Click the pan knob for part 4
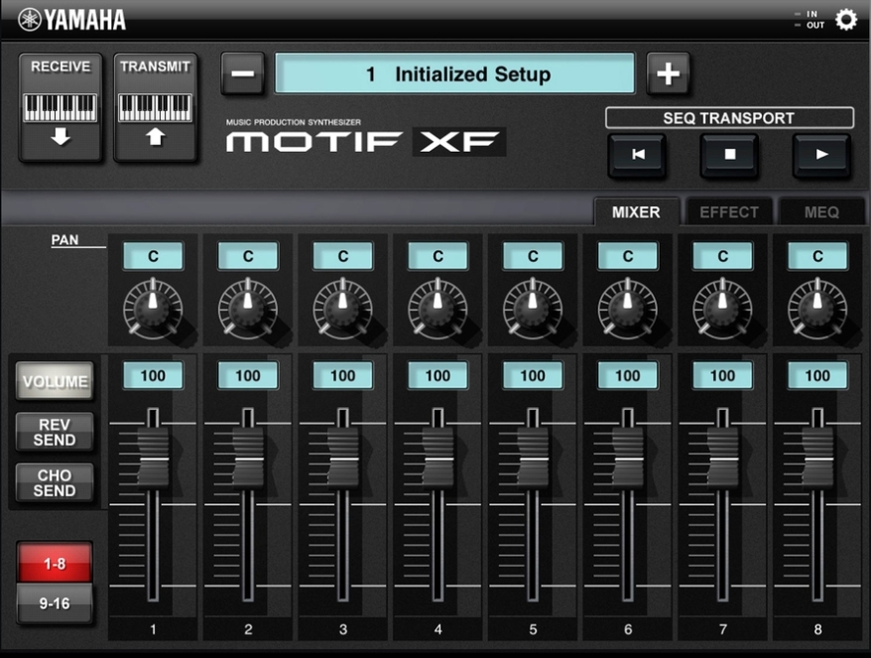The width and height of the screenshot is (871, 658). 437,309
